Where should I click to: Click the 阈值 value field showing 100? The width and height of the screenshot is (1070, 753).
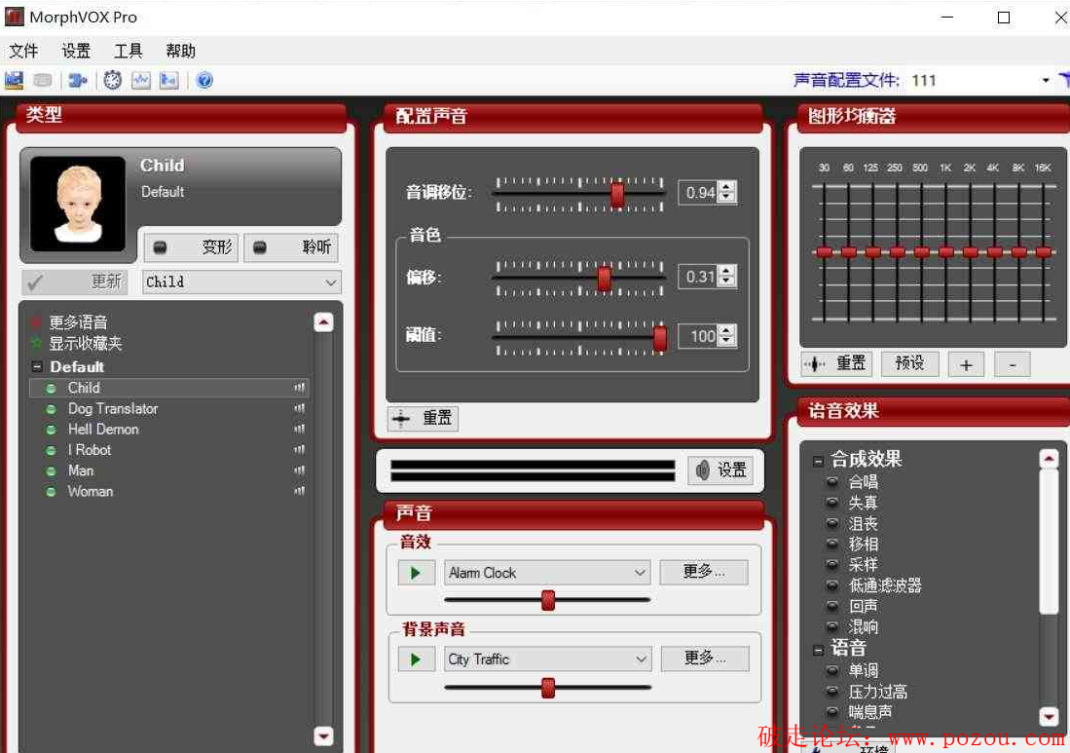[x=699, y=336]
